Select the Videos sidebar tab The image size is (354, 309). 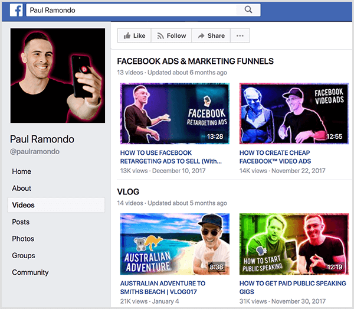click(56, 205)
